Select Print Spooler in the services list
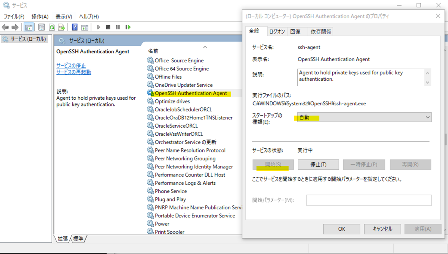Viewport: 448px width, 254px height. coord(169,232)
